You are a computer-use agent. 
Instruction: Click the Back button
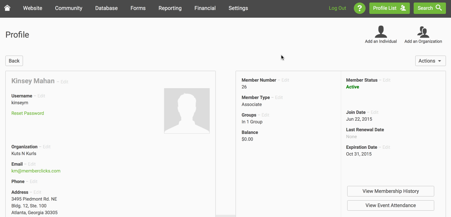click(x=14, y=61)
